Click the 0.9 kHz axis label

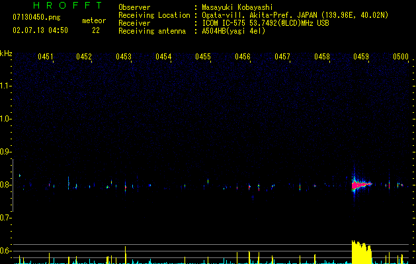(5, 152)
